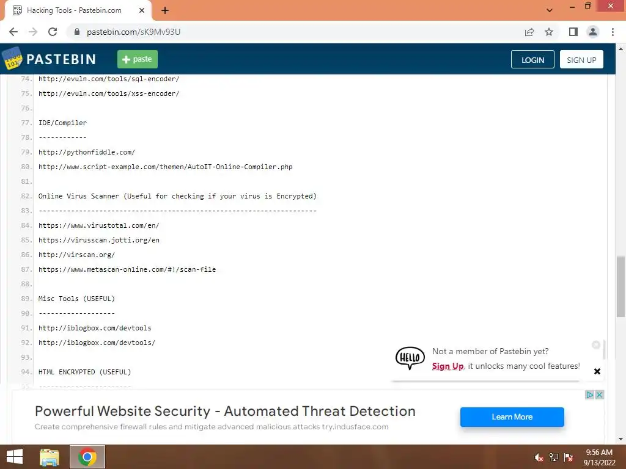Click Learn More on the advertisement
Image resolution: width=626 pixels, height=469 pixels.
pyautogui.click(x=512, y=416)
